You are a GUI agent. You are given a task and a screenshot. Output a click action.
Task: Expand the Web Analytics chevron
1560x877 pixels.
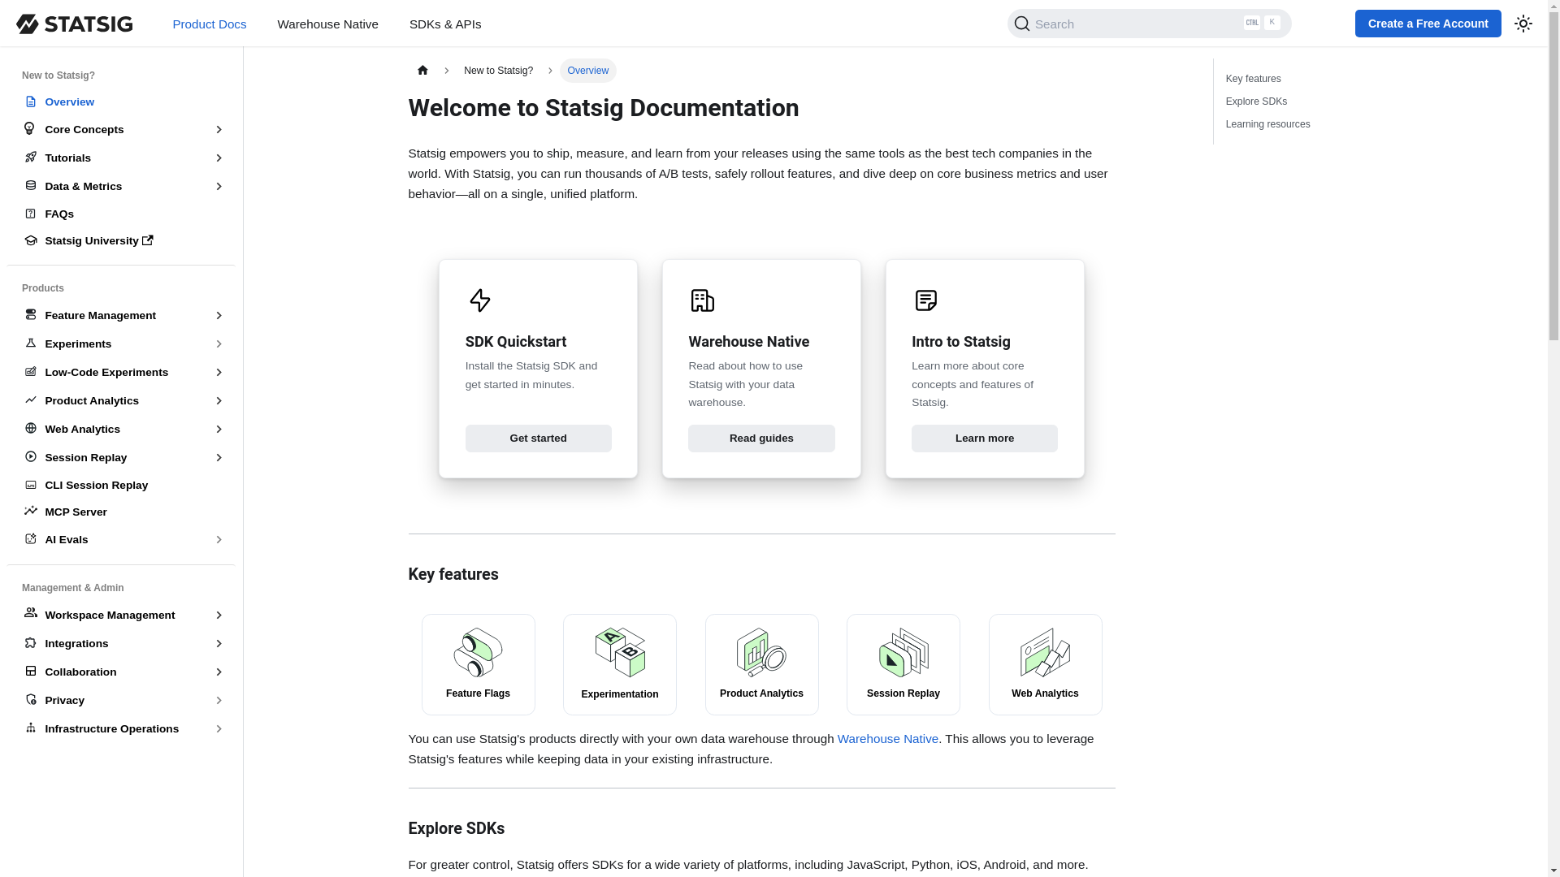coord(219,430)
